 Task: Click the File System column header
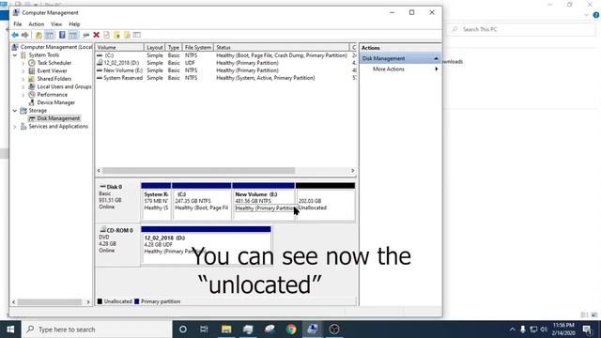click(x=198, y=47)
